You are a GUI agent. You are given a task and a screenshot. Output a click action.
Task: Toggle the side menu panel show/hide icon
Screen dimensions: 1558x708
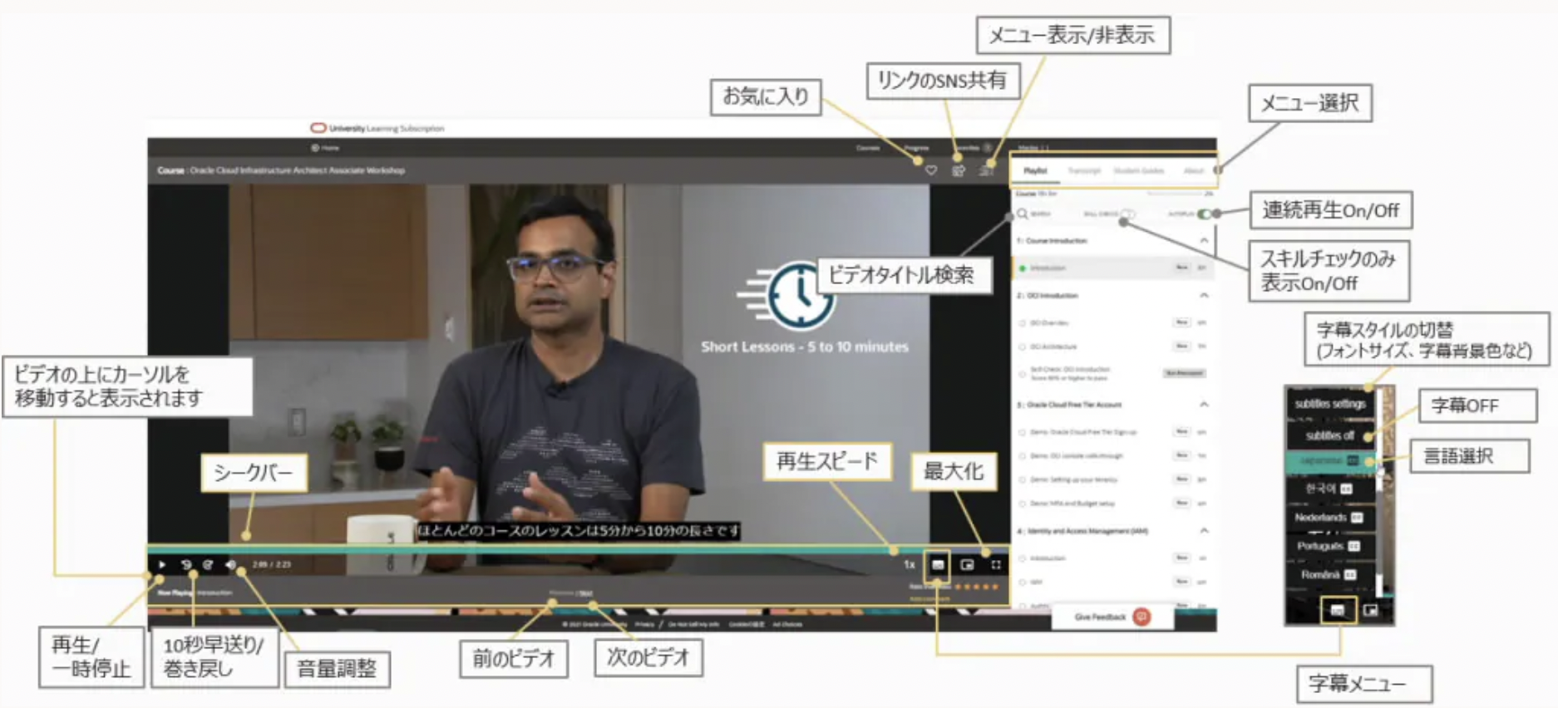pos(986,170)
